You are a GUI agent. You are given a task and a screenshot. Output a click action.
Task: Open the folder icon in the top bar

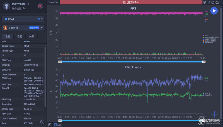(213, 2)
